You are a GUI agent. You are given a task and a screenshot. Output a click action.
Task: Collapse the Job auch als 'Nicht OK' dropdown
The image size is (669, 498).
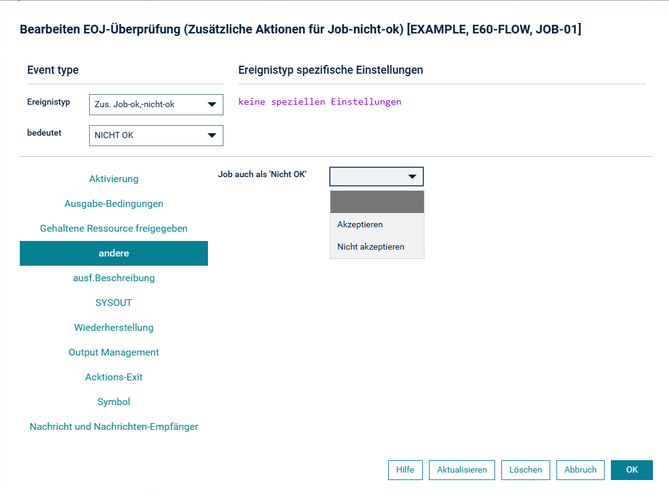pos(376,177)
